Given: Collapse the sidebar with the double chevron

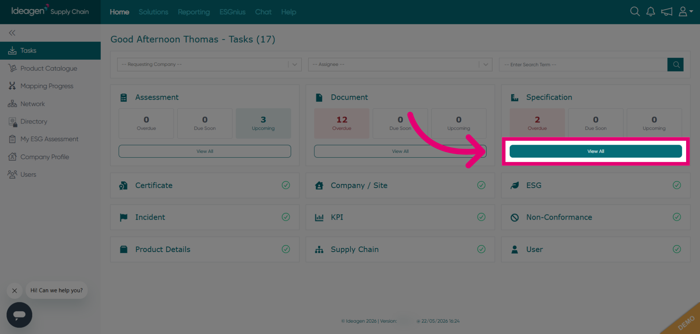Looking at the screenshot, I should [x=12, y=33].
